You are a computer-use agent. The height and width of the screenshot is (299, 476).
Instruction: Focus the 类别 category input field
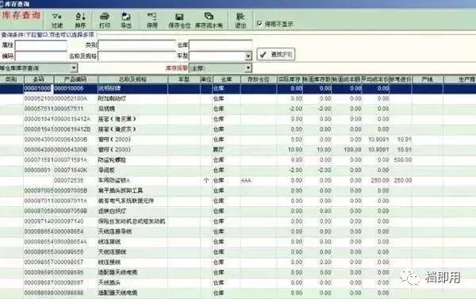point(136,45)
